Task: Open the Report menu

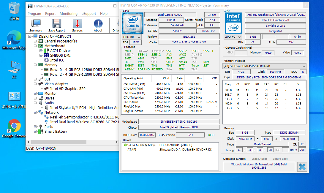Action: coord(50,14)
